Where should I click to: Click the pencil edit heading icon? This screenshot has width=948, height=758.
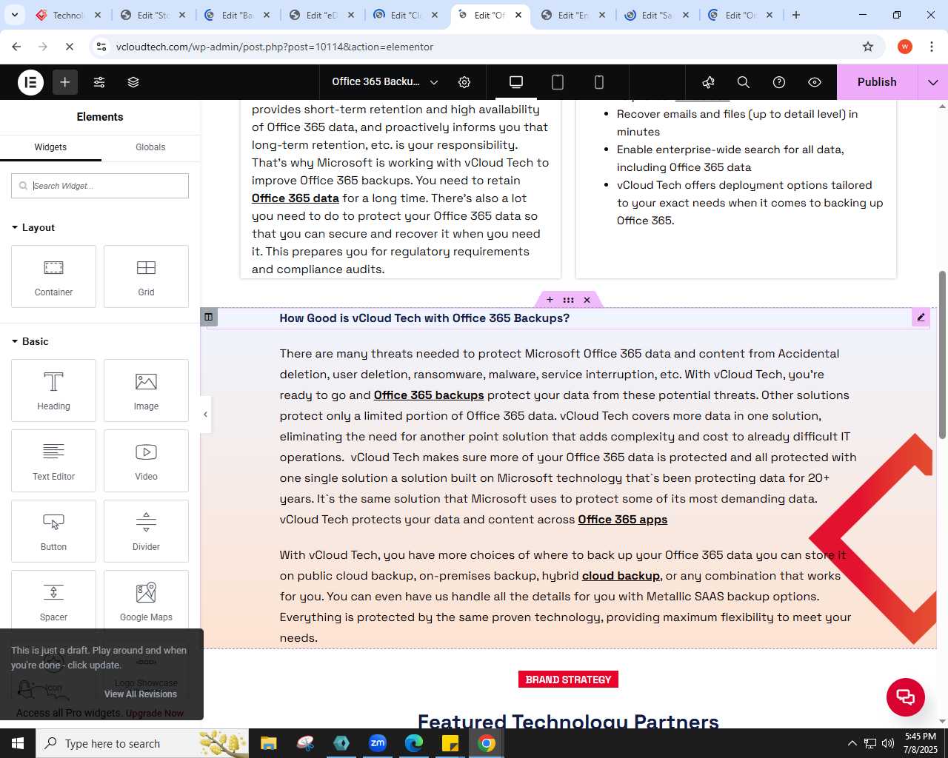coord(921,318)
